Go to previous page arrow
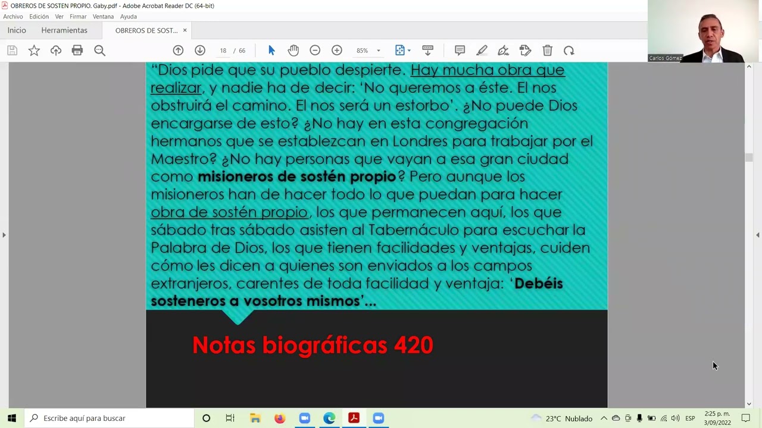Screen dimensions: 762x428 [178, 51]
